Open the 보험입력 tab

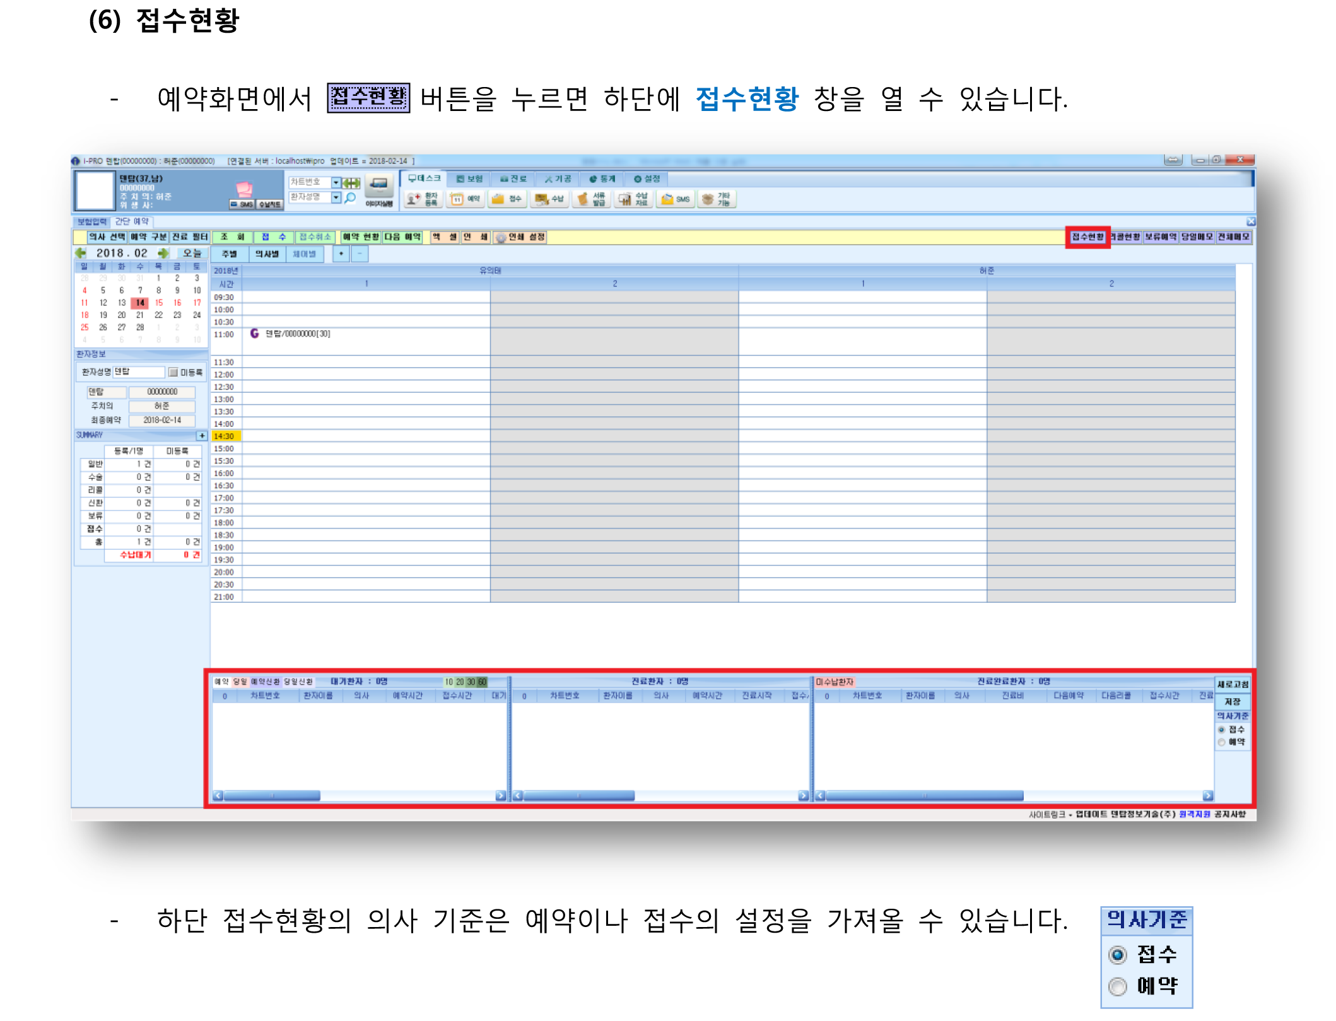coord(92,222)
